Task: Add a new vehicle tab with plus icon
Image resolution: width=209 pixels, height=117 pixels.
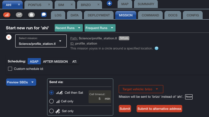Action: (109, 3)
